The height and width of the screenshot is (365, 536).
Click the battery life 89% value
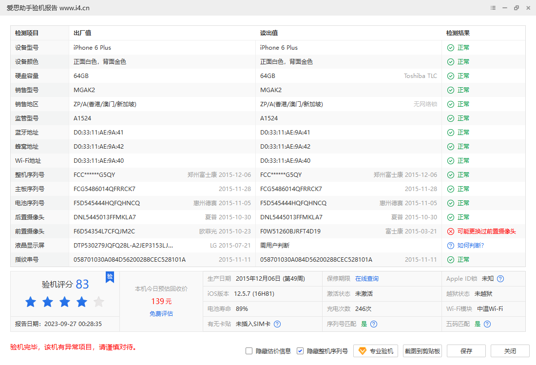(x=242, y=309)
